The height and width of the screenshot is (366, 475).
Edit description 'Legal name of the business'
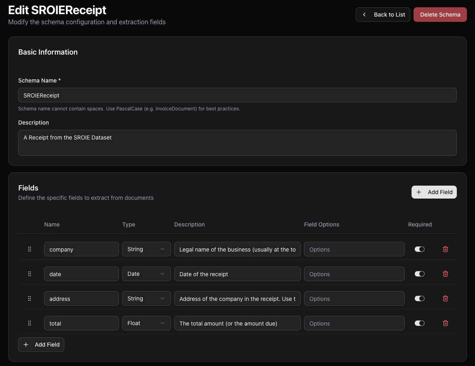pyautogui.click(x=237, y=249)
